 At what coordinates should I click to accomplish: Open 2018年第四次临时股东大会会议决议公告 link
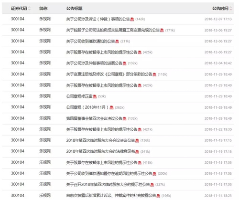(x=100, y=140)
